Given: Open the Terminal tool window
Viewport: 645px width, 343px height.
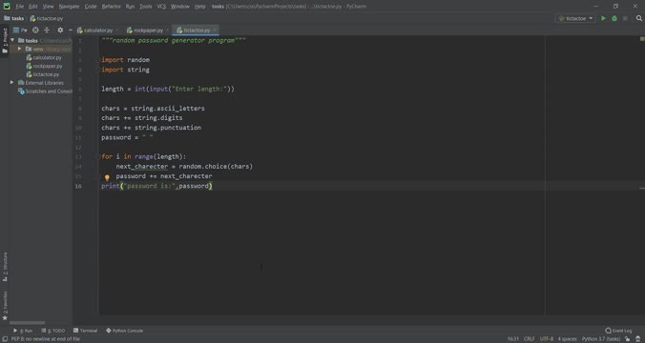Looking at the screenshot, I should (85, 331).
